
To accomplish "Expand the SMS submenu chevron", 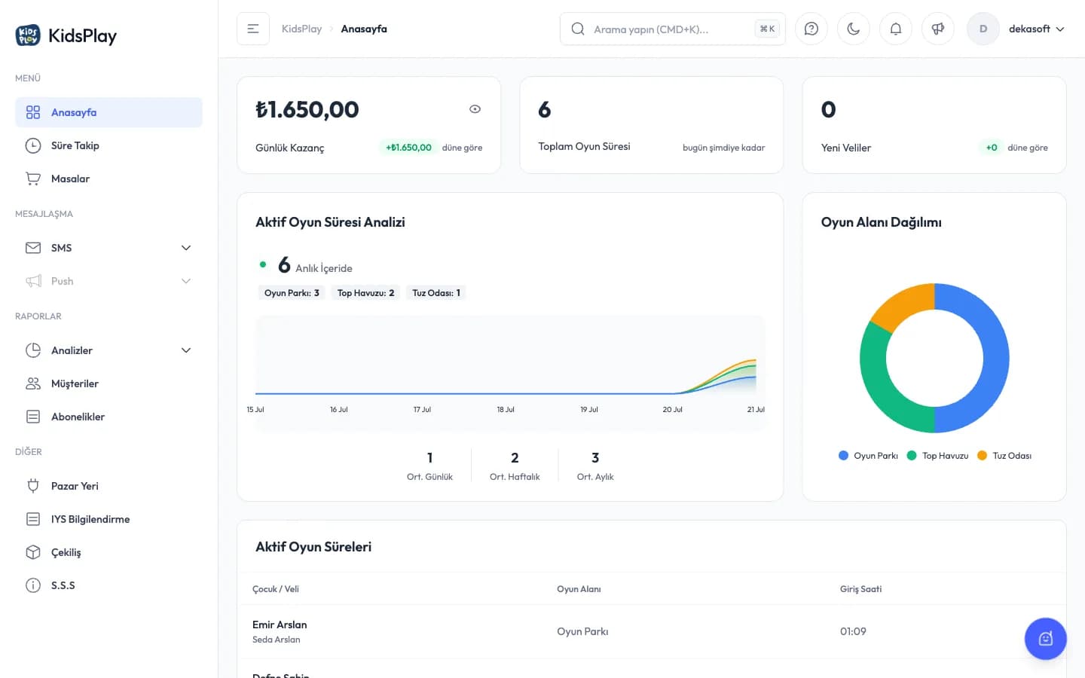I will click(186, 248).
